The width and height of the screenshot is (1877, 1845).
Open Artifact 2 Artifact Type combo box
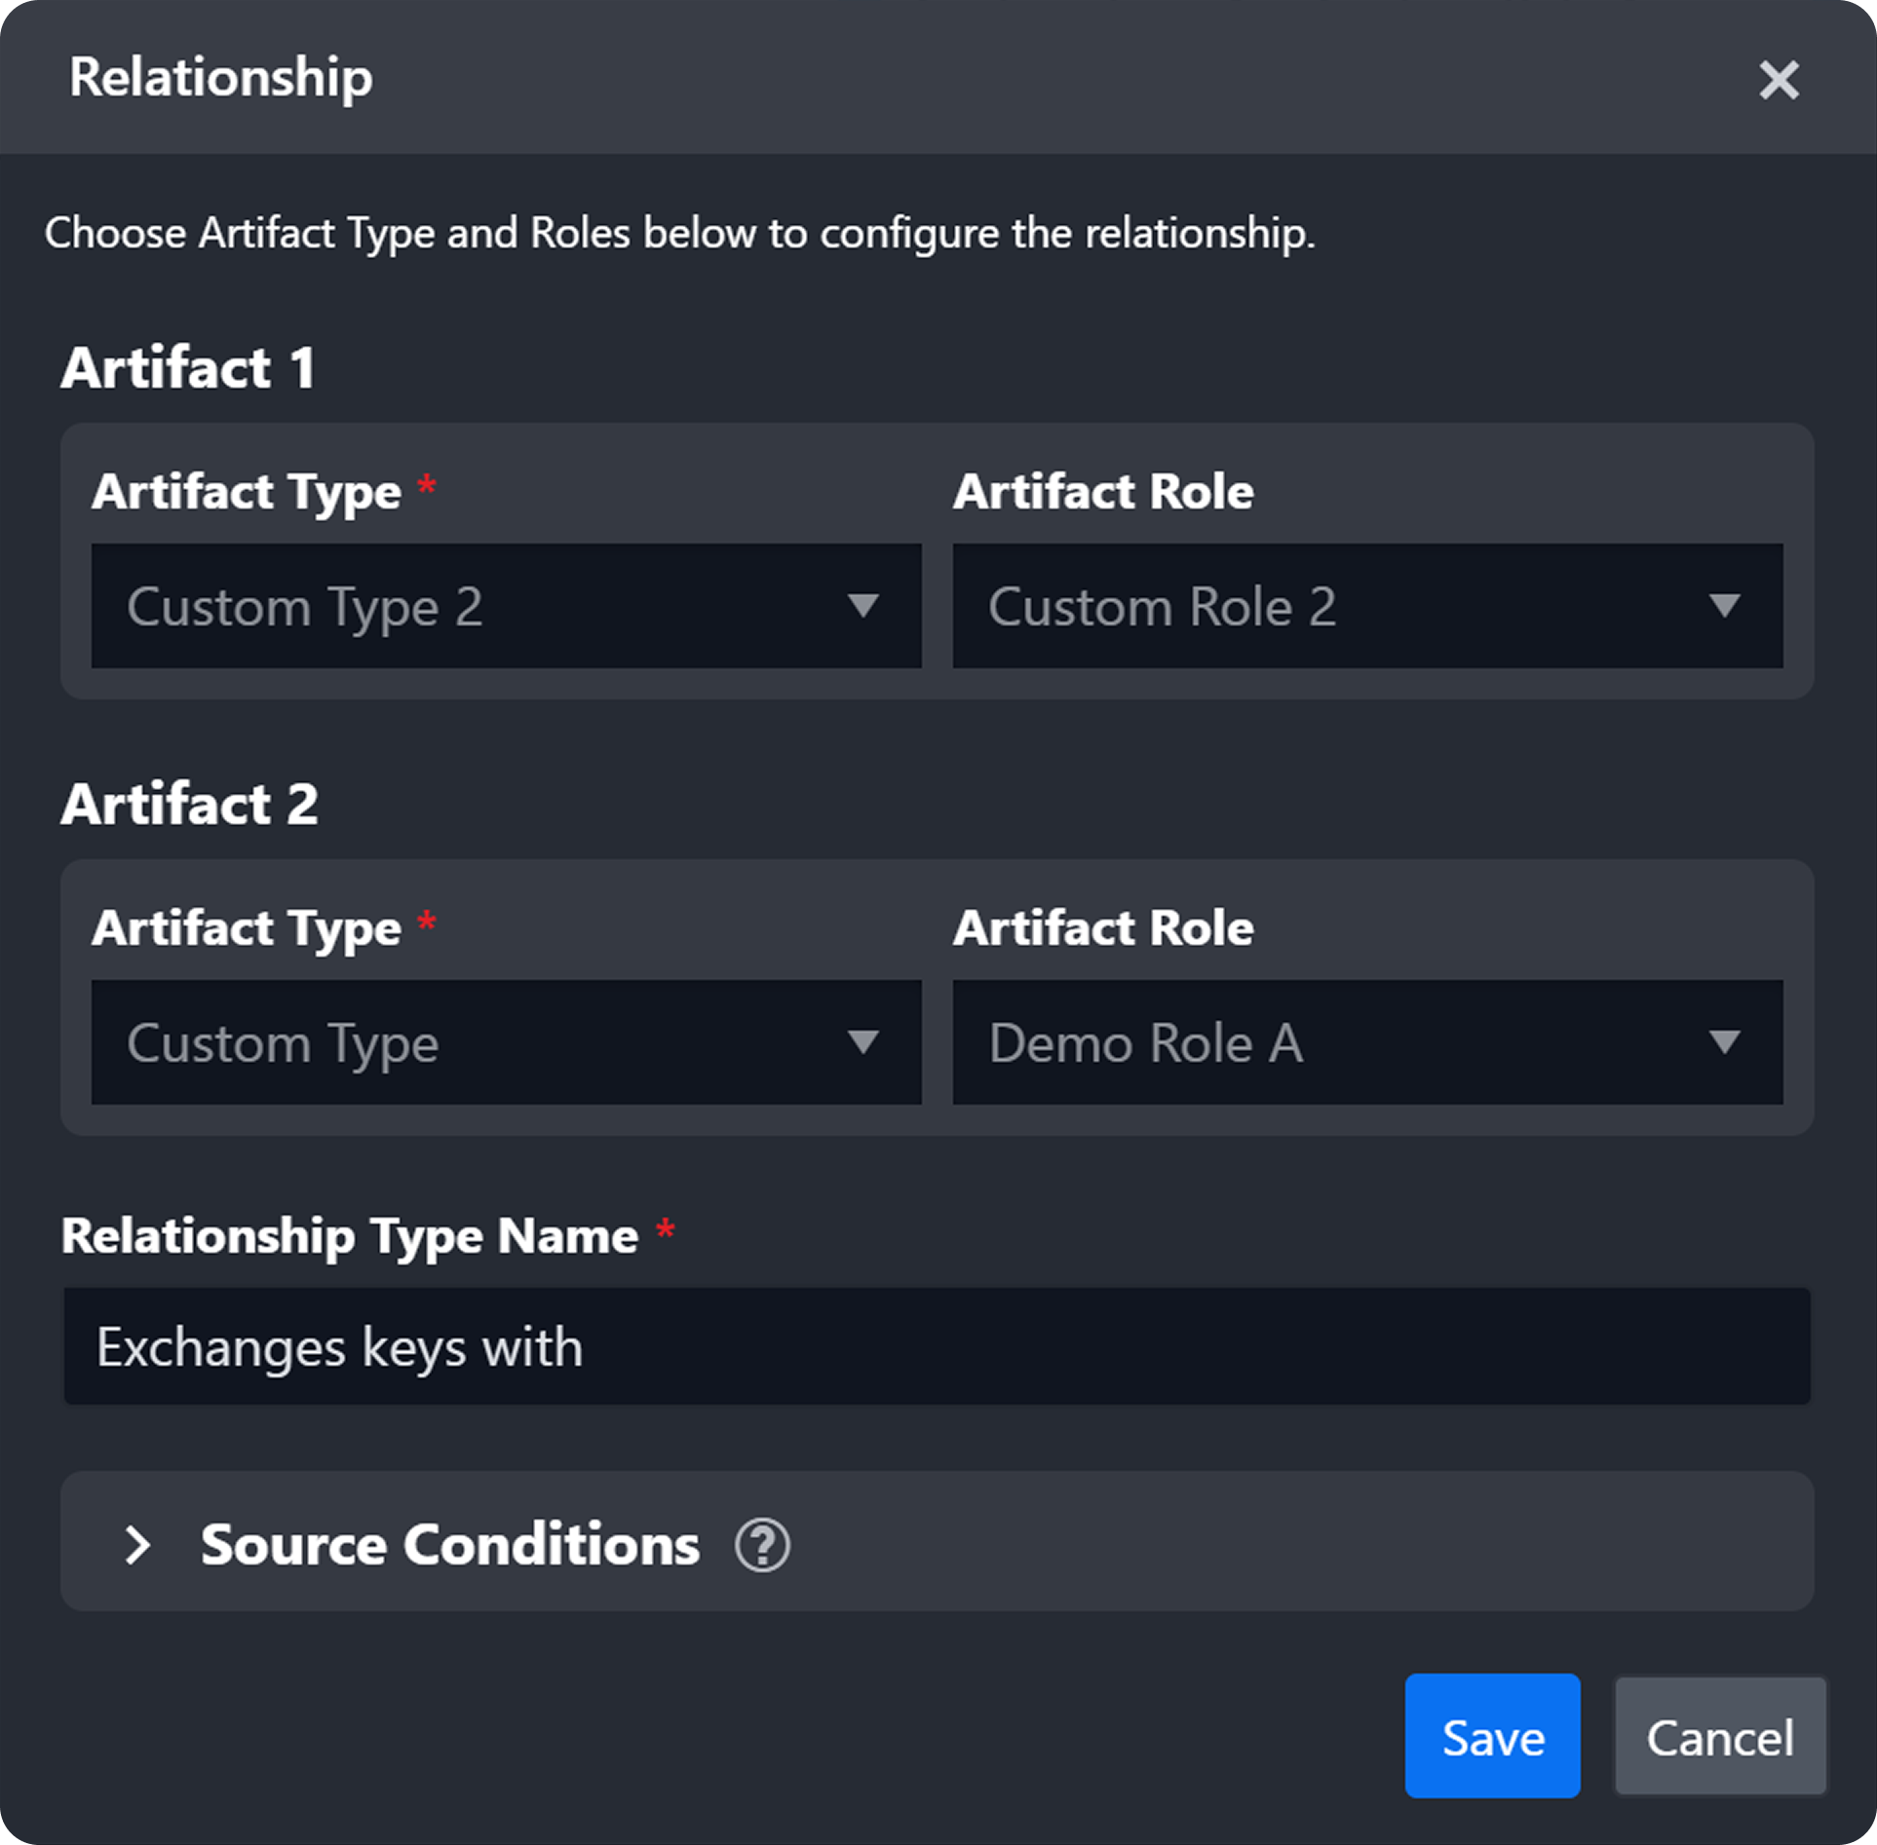click(468, 1042)
